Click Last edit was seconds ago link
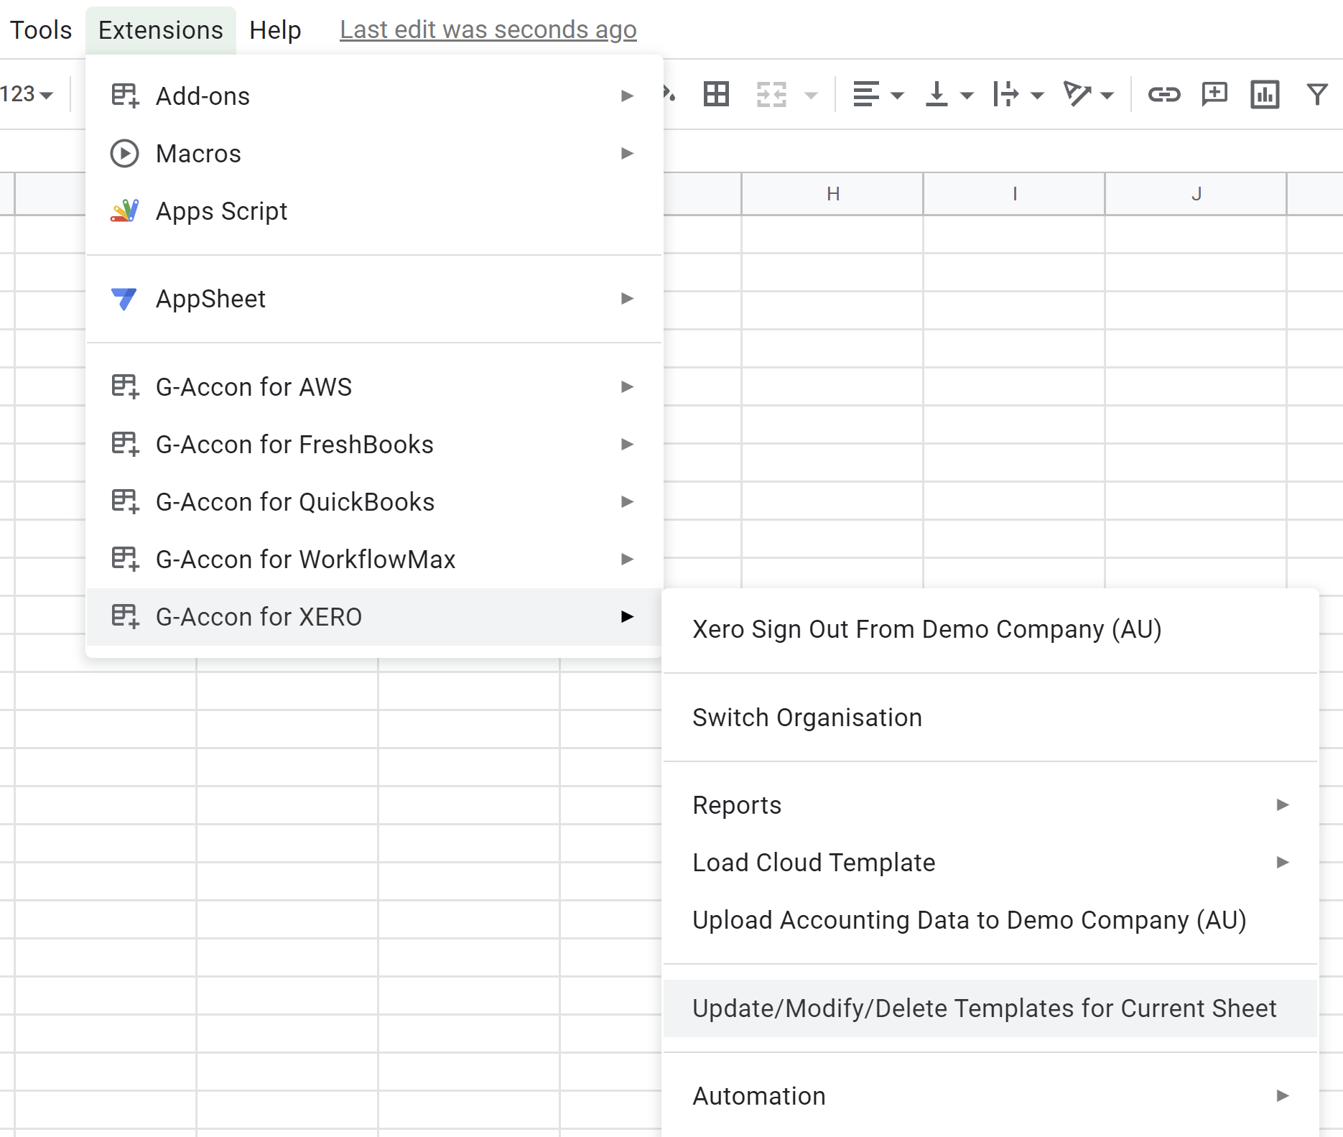 tap(488, 30)
